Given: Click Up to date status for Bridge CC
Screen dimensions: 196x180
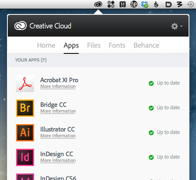Looking at the screenshot, I should 168,108.
